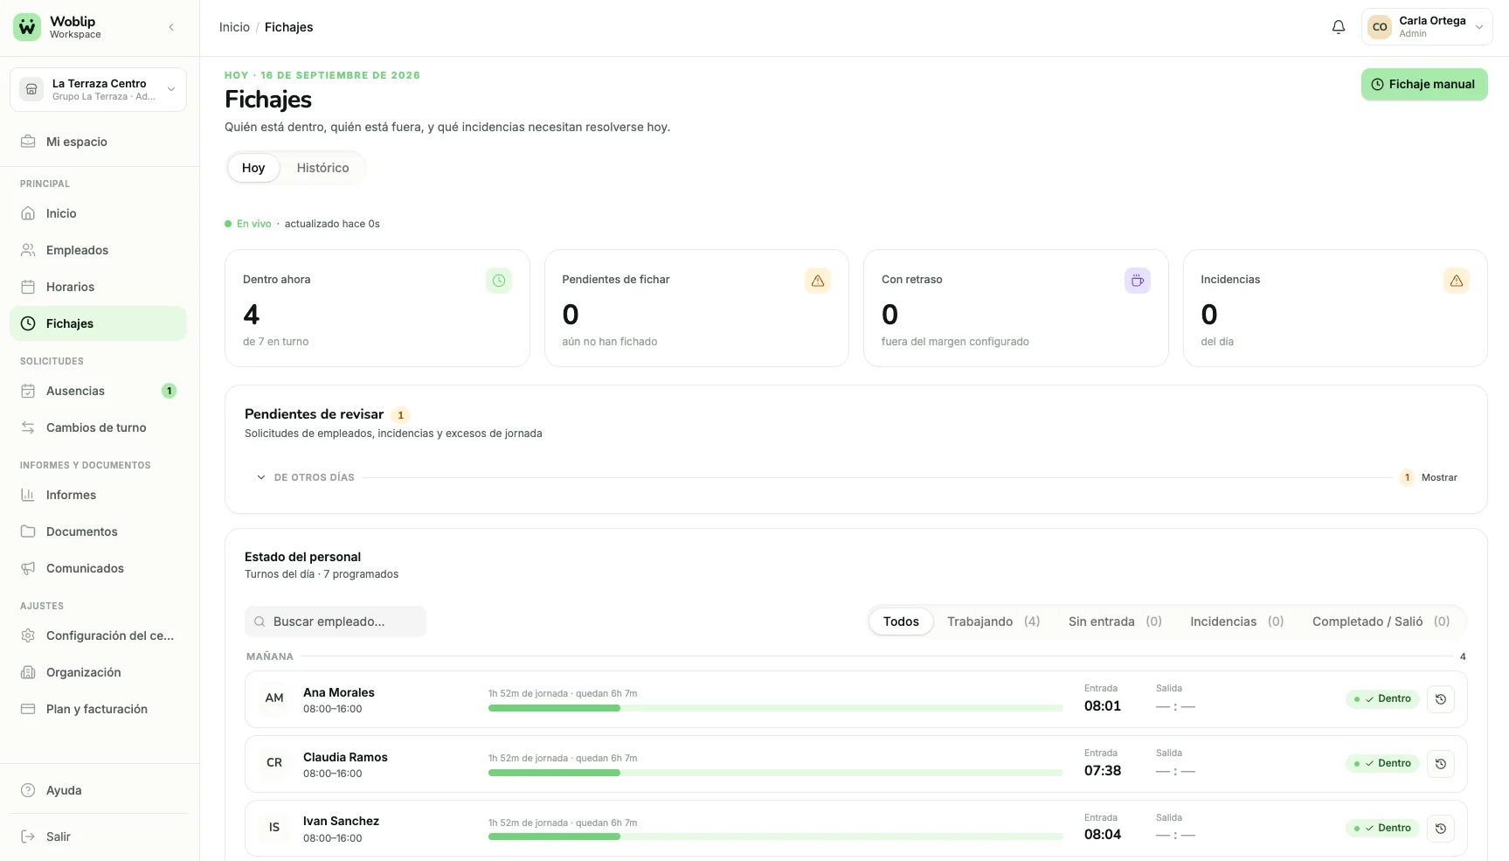Open history icon for Ana Morales
The width and height of the screenshot is (1509, 861).
1441,699
